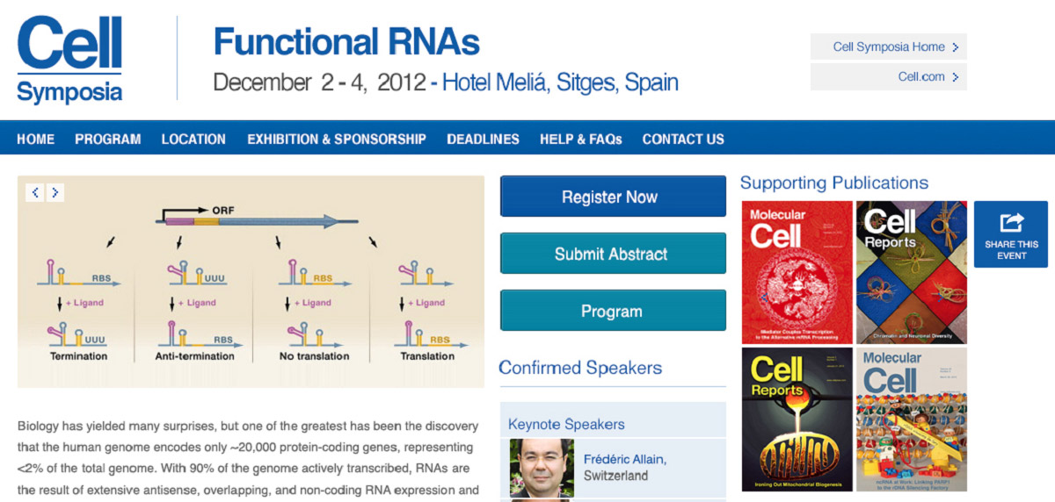Viewport: 1055px width, 502px height.
Task: View the DEADLINES page
Action: point(483,139)
